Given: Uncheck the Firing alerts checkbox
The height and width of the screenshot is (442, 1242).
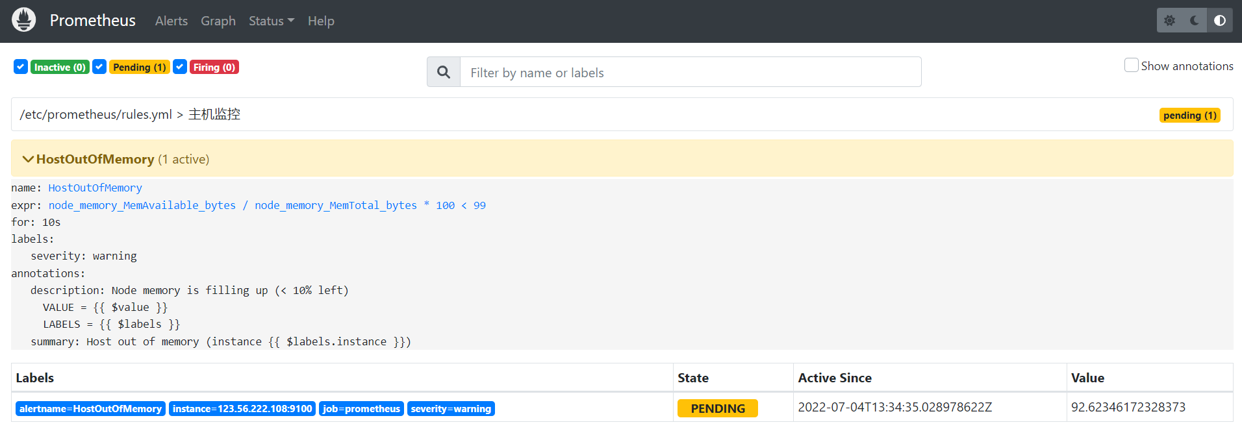Looking at the screenshot, I should coord(180,67).
